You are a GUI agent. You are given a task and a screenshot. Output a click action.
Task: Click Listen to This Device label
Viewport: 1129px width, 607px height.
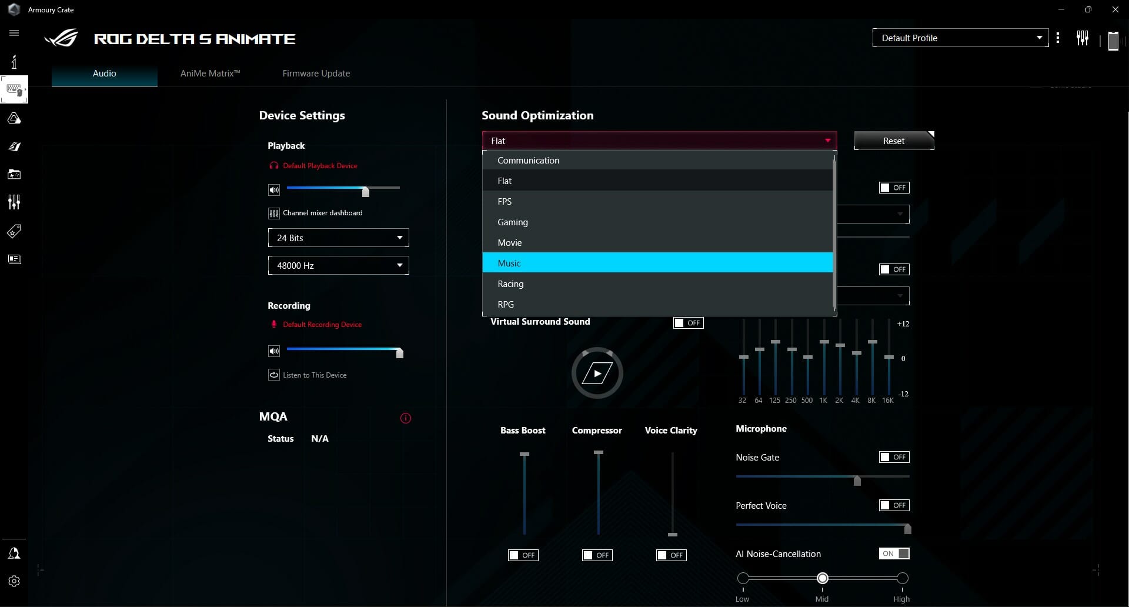[x=315, y=375]
